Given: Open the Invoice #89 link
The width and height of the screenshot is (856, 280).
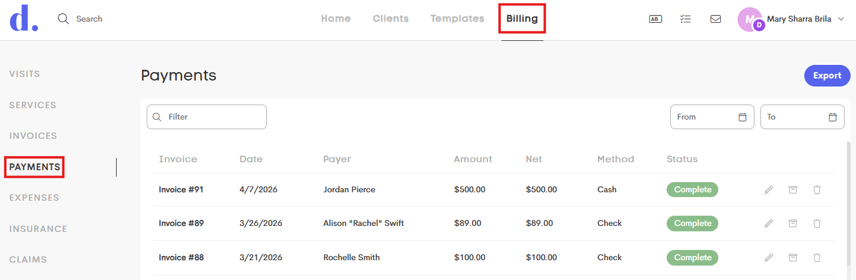Looking at the screenshot, I should click(182, 224).
